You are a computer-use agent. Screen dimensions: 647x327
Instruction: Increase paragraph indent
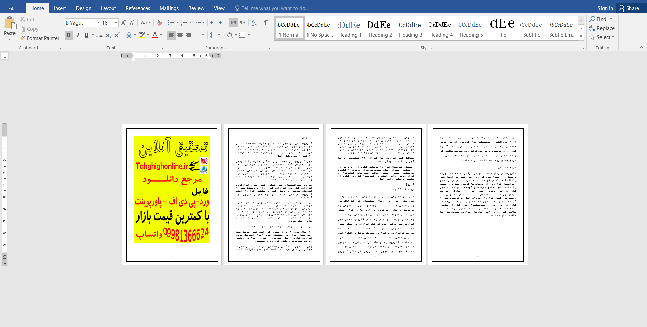222,23
